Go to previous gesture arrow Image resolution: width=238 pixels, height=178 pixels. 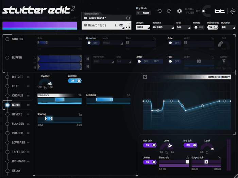126,28
